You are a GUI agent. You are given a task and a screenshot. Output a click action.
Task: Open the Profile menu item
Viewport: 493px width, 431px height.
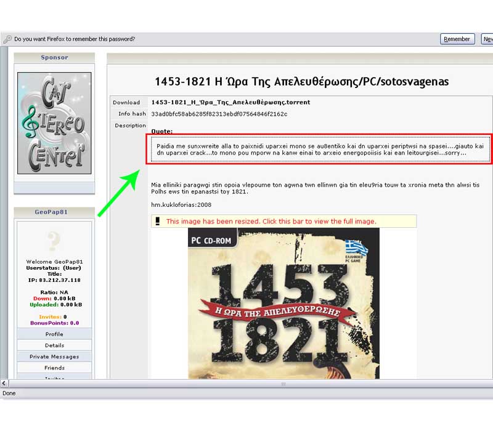(x=54, y=334)
